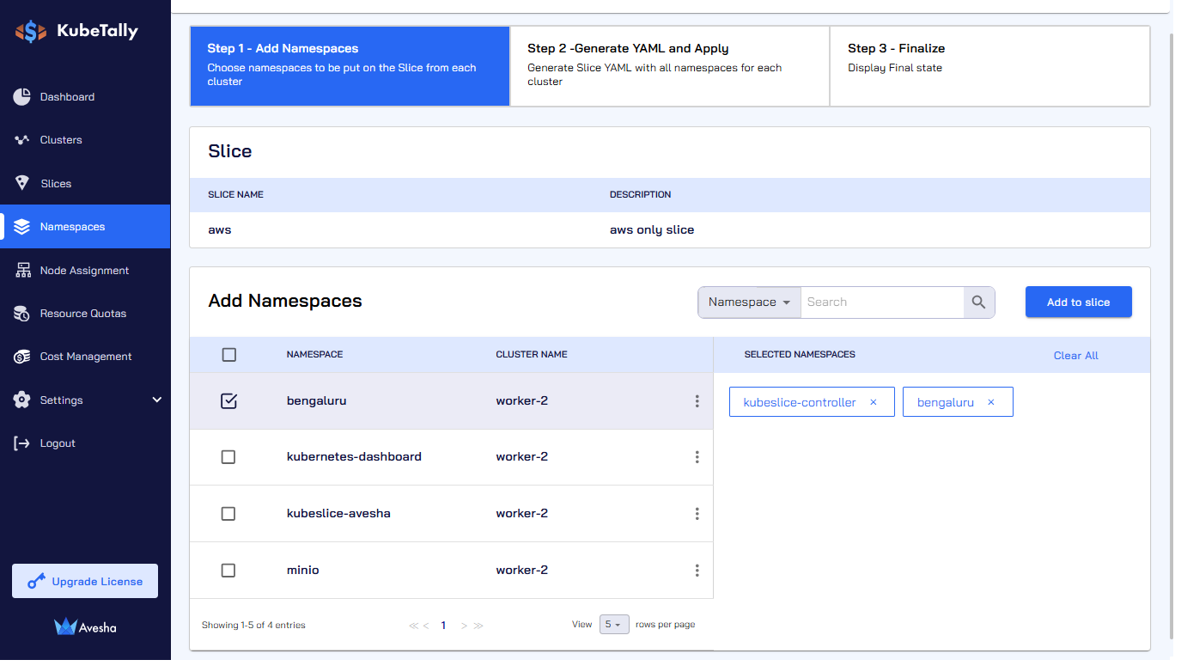Click the 'kubeslice-avesha' namespace name

pyautogui.click(x=338, y=514)
